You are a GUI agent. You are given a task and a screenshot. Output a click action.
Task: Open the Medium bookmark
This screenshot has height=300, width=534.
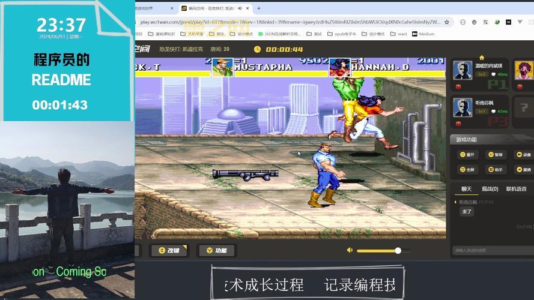click(x=423, y=34)
